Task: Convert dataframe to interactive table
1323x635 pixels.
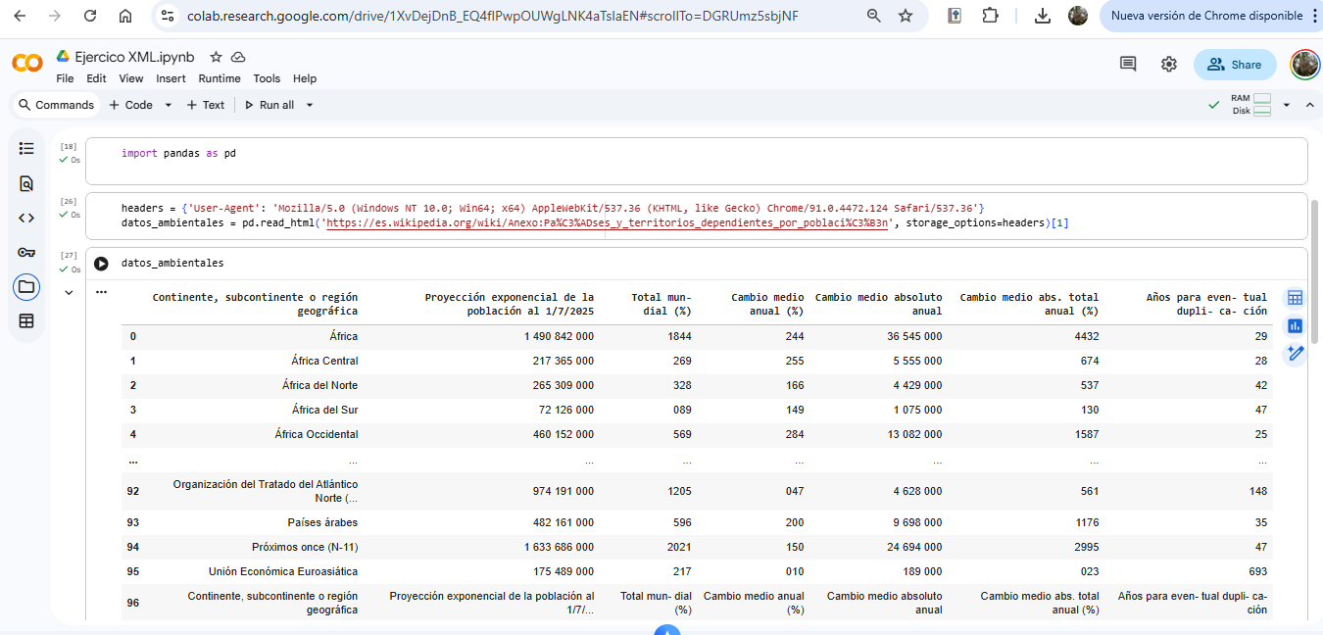Action: [1295, 298]
